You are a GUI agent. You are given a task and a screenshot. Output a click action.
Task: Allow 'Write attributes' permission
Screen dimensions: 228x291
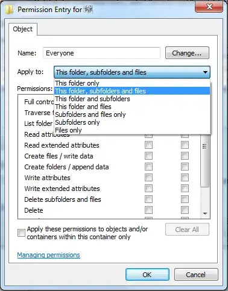pos(148,178)
